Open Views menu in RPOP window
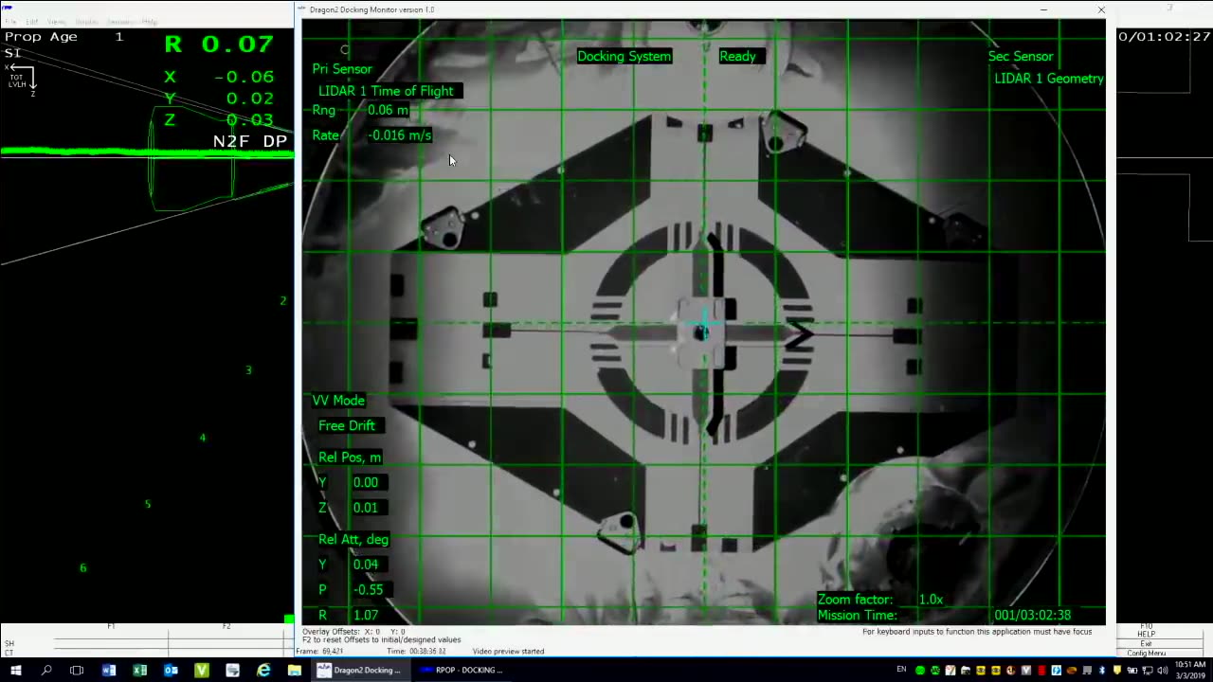The width and height of the screenshot is (1213, 682). point(57,21)
